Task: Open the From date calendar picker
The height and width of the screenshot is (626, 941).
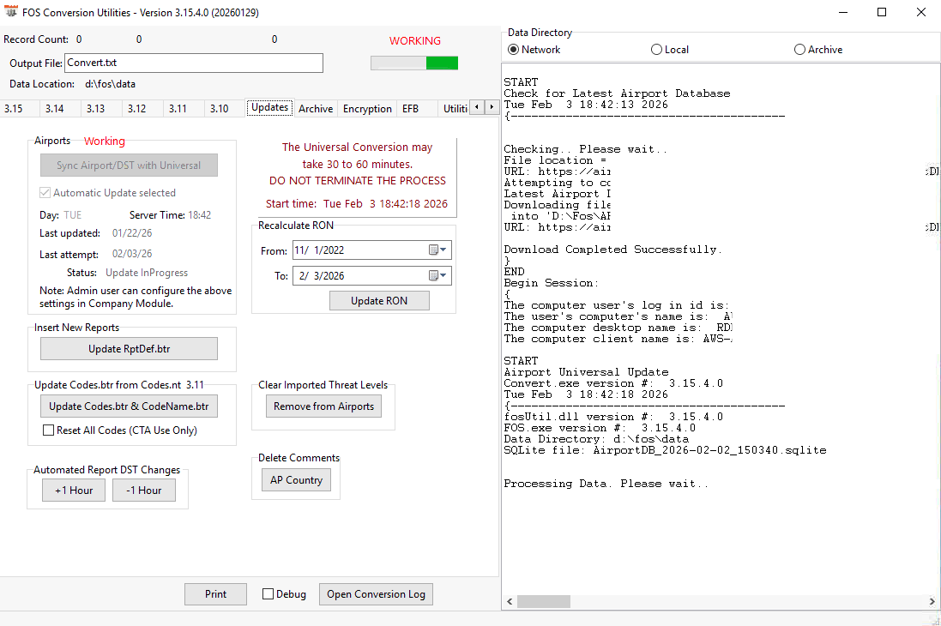Action: pos(437,250)
